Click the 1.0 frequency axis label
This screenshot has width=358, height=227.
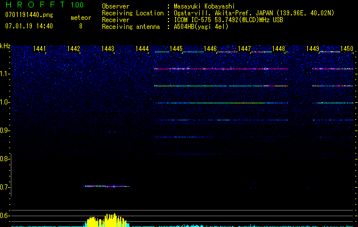tap(4, 102)
